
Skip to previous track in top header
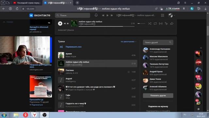click(103, 15)
